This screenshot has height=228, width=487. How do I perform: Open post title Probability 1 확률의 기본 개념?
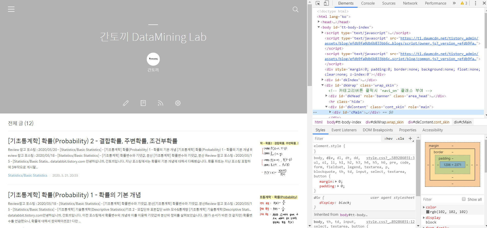pos(74,195)
